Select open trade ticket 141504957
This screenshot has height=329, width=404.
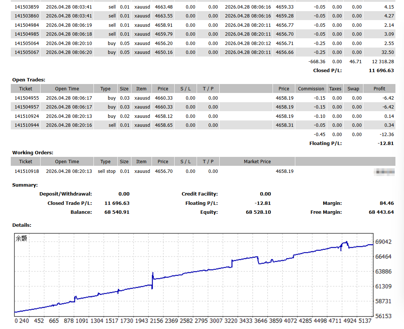pyautogui.click(x=26, y=107)
